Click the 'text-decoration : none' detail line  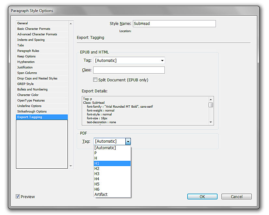[x=101, y=122]
